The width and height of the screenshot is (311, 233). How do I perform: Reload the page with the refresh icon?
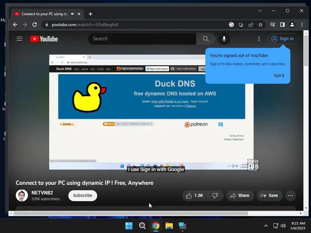coord(35,25)
